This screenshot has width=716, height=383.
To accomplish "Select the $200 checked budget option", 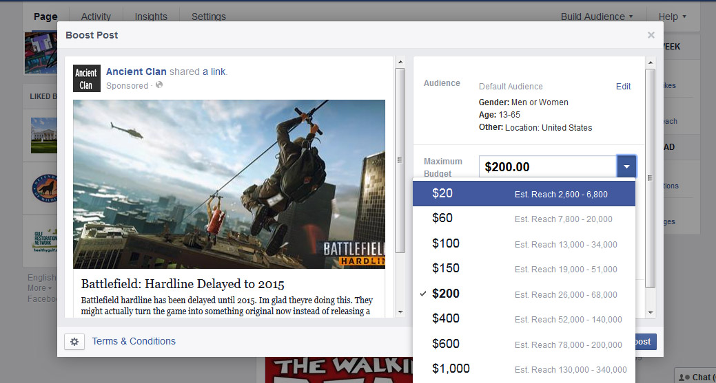I will click(524, 294).
